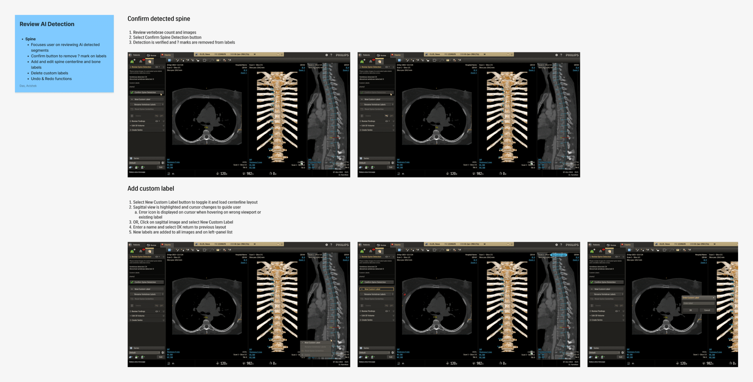753x382 pixels.
Task: Click the yellow-highlighted New Custom Label button
Action: tap(376, 289)
